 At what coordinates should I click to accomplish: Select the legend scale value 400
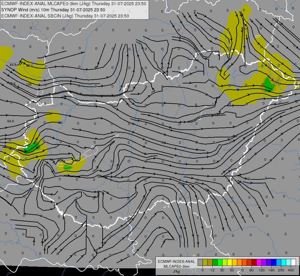point(291,270)
